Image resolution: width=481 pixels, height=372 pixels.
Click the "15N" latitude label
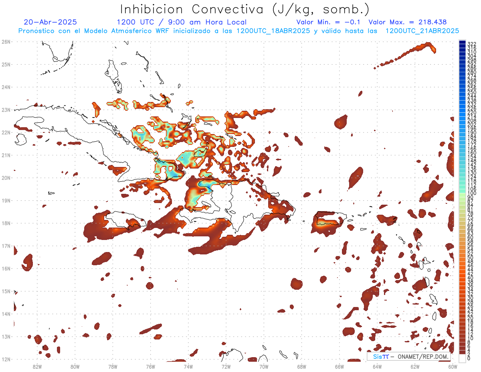click(6, 291)
